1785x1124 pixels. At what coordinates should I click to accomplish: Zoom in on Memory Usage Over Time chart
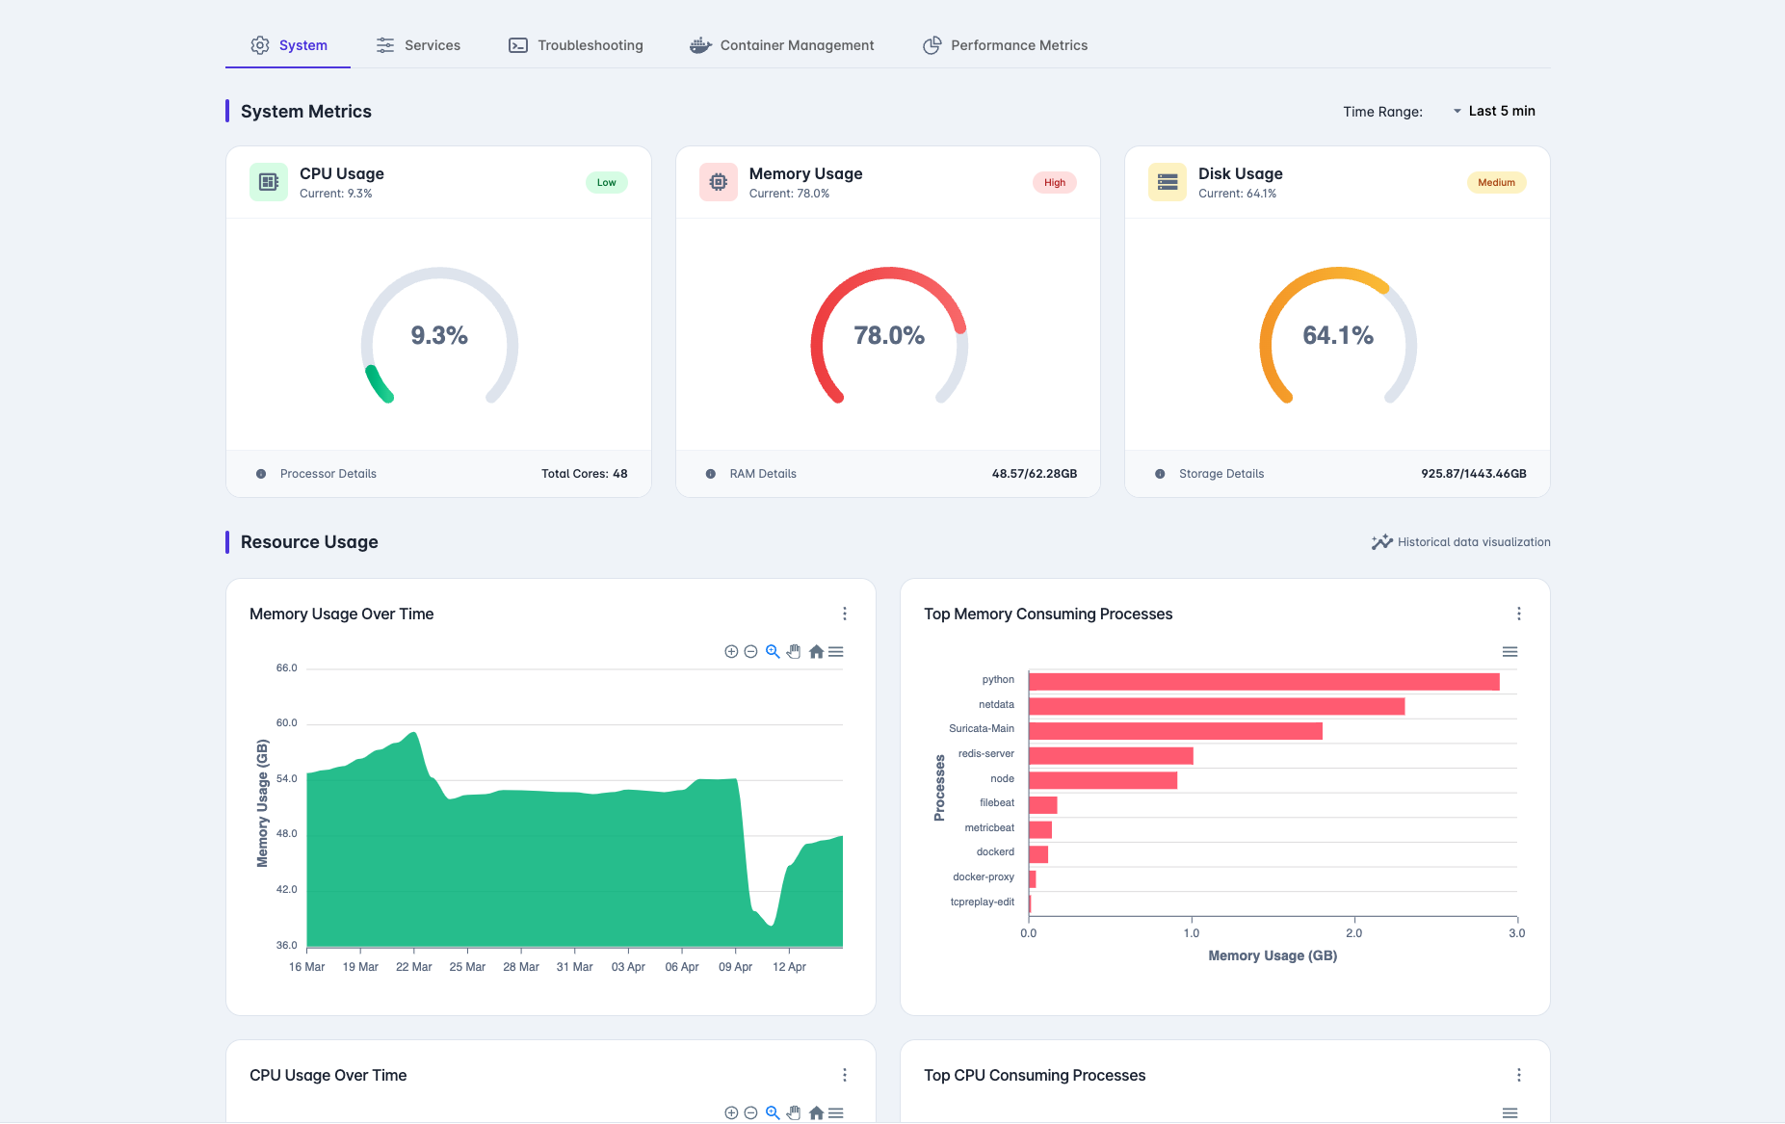coord(731,652)
